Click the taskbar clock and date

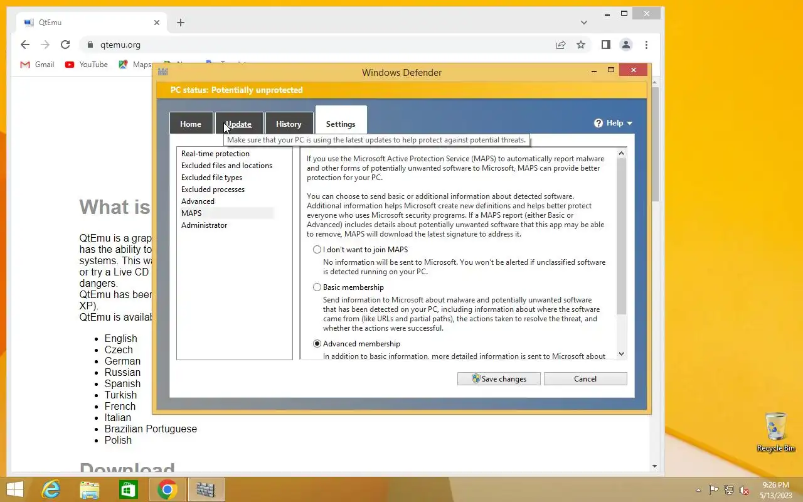coord(775,490)
